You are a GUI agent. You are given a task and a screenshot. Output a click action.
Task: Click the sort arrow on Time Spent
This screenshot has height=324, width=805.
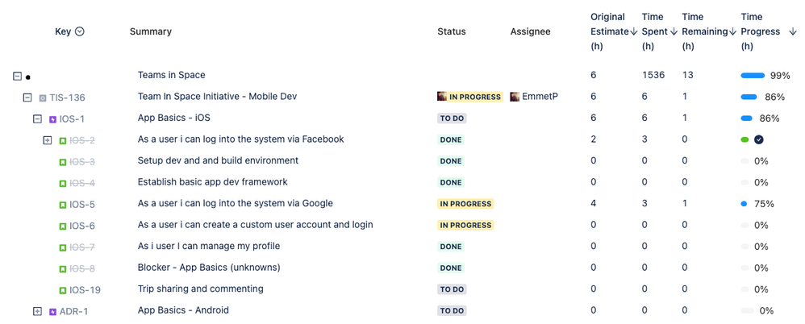(674, 32)
